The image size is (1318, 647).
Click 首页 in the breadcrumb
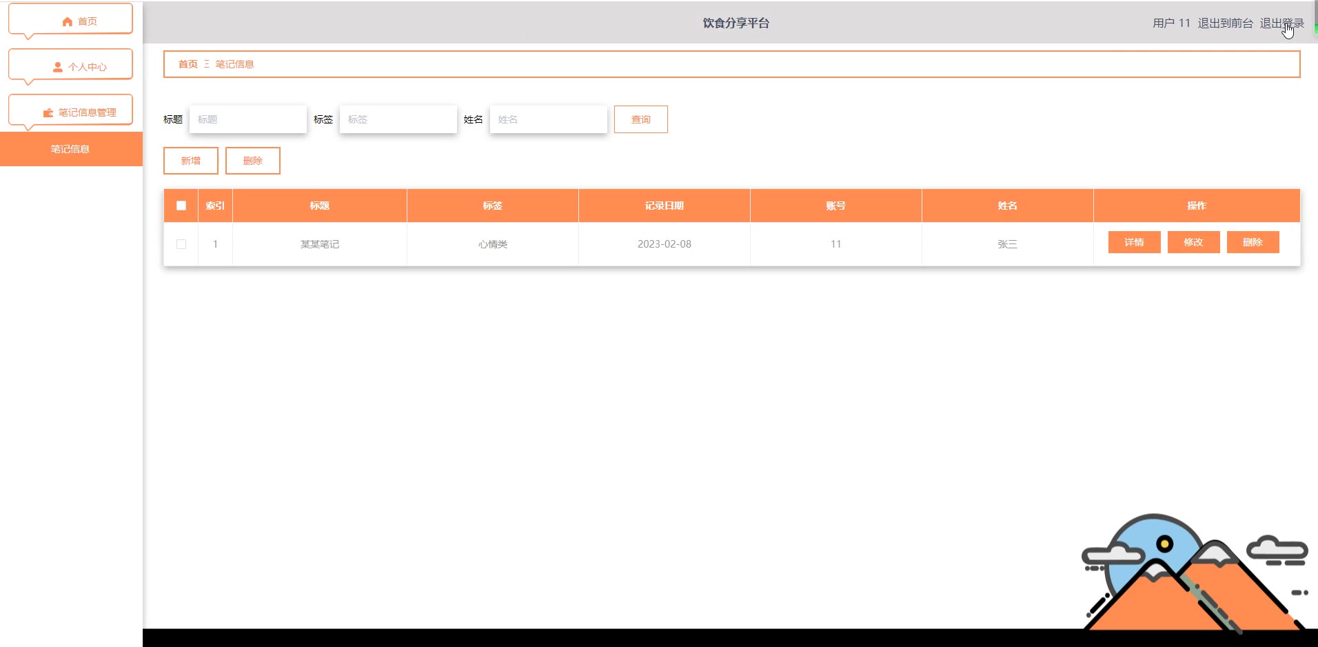pos(187,64)
